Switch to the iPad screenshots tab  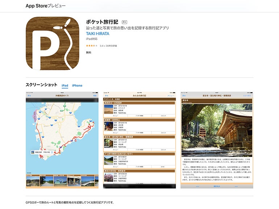(65, 85)
